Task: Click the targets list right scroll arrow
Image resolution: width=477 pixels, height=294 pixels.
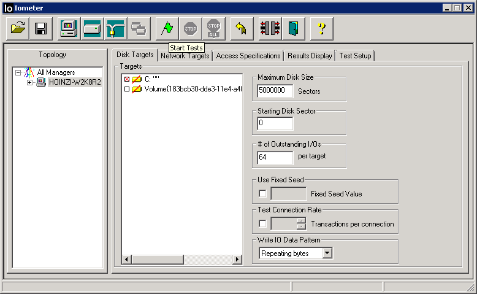Action: (237, 260)
